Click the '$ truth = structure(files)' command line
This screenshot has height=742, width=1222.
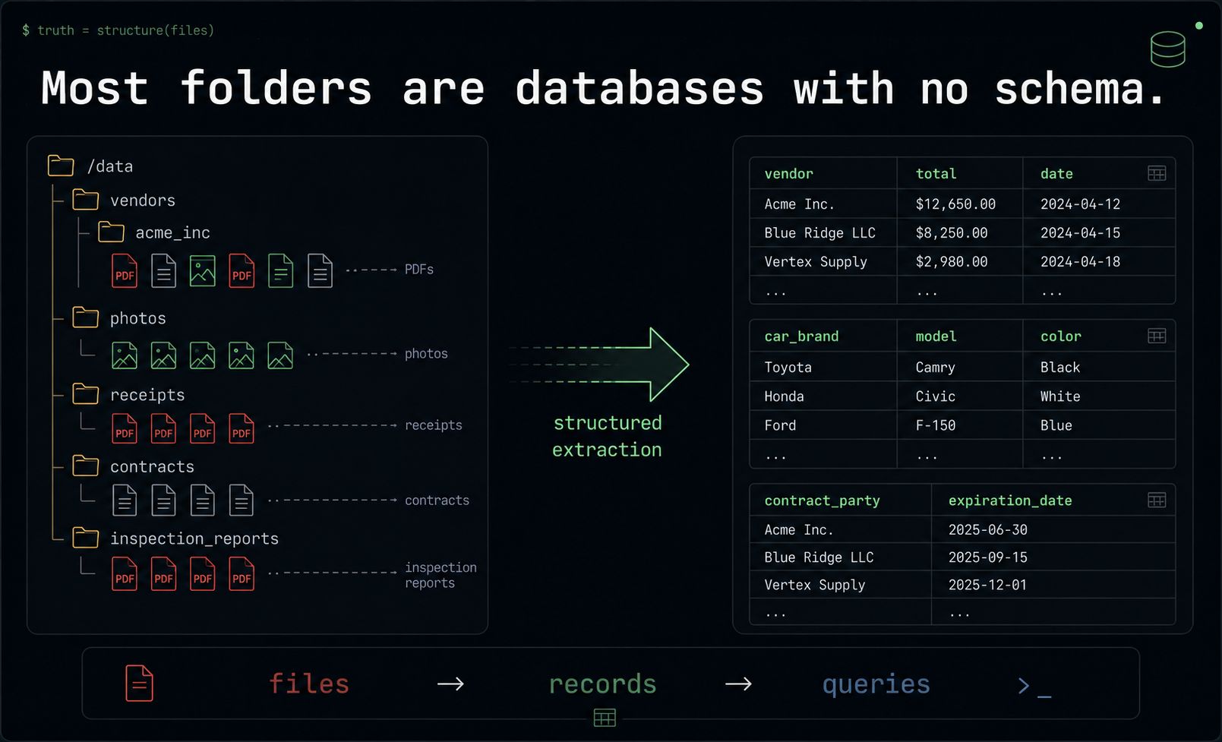click(x=118, y=30)
